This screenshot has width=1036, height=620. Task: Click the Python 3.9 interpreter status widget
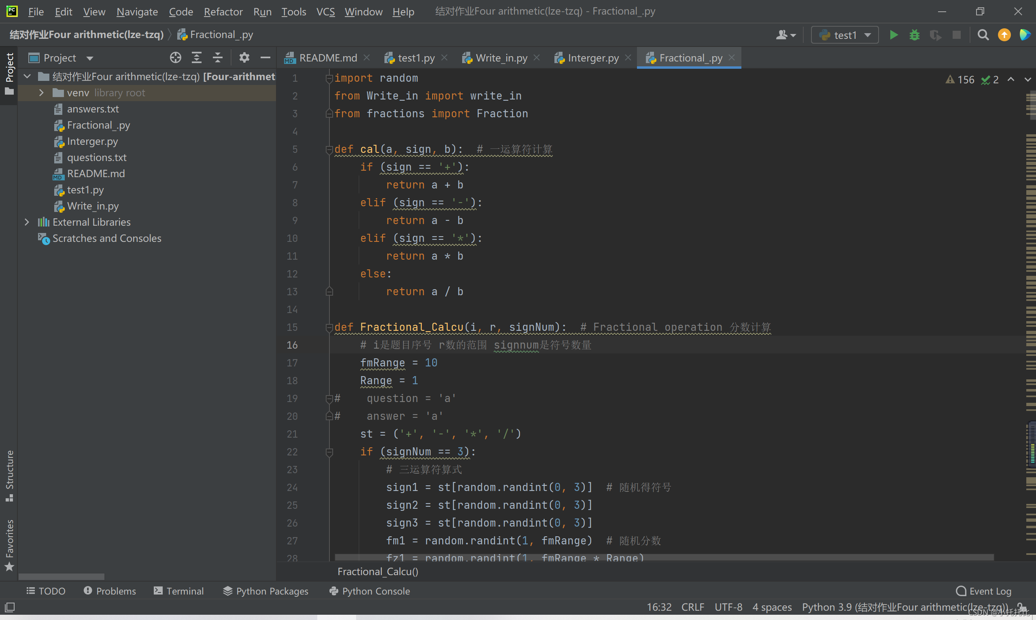tap(905, 607)
